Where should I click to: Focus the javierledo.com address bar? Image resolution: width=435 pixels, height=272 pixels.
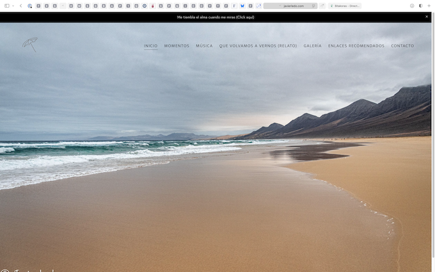click(290, 6)
